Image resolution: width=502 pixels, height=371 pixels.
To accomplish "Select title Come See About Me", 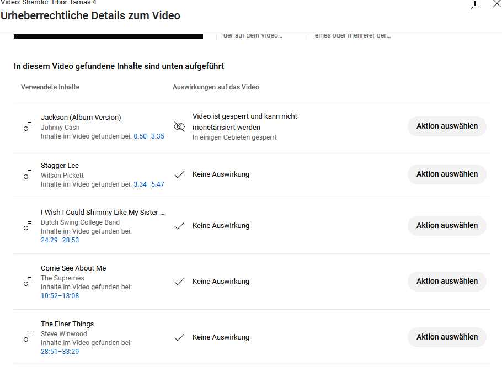I will 73,268.
